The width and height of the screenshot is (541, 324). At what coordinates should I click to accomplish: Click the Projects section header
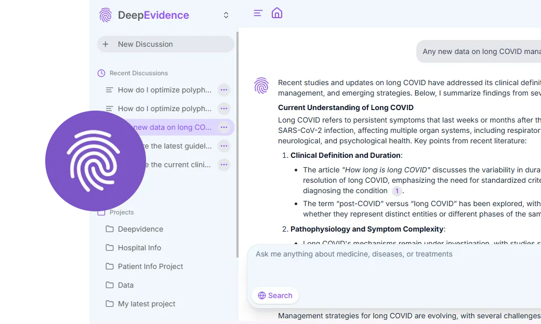(x=122, y=212)
